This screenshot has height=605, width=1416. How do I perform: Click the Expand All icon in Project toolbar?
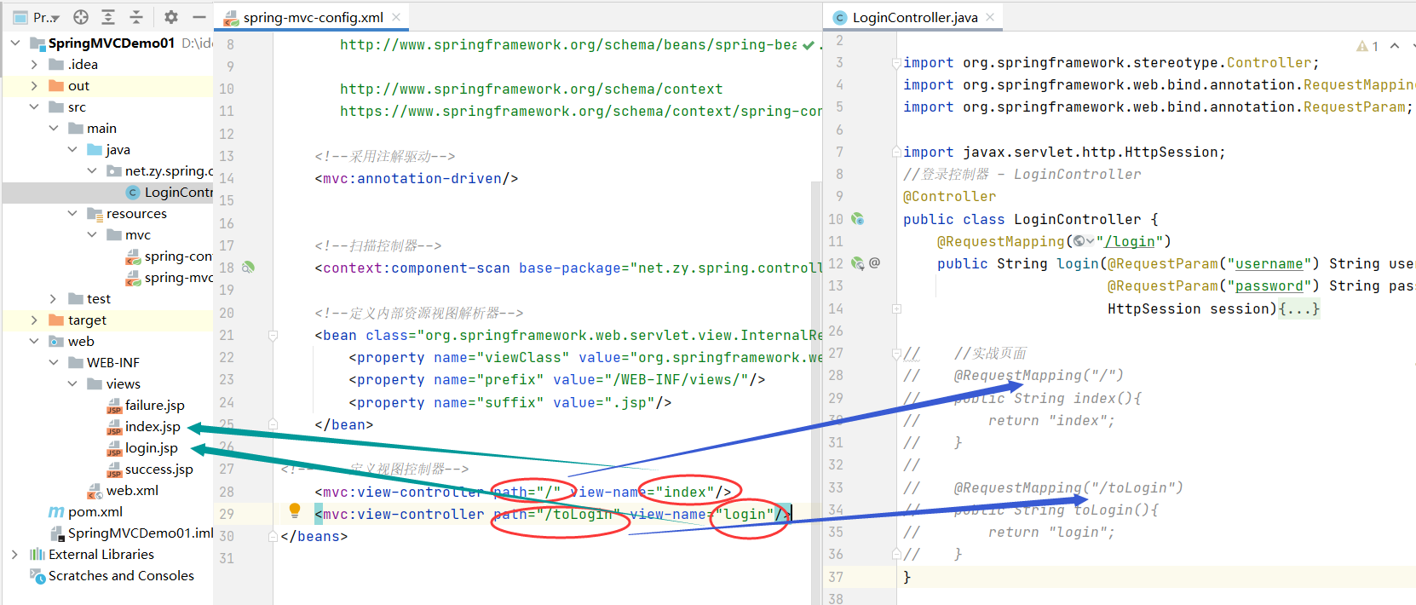pos(108,17)
